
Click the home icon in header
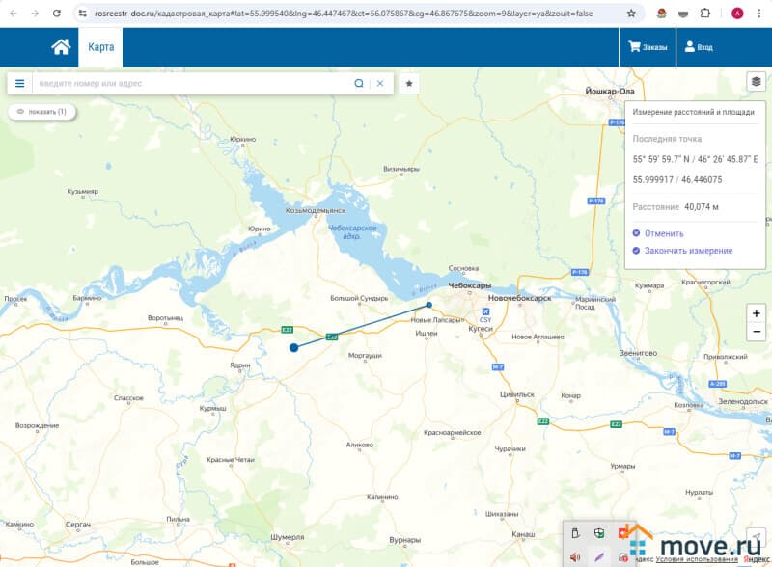[x=61, y=47]
